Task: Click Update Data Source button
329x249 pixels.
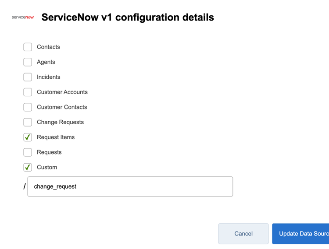Action: pos(300,234)
